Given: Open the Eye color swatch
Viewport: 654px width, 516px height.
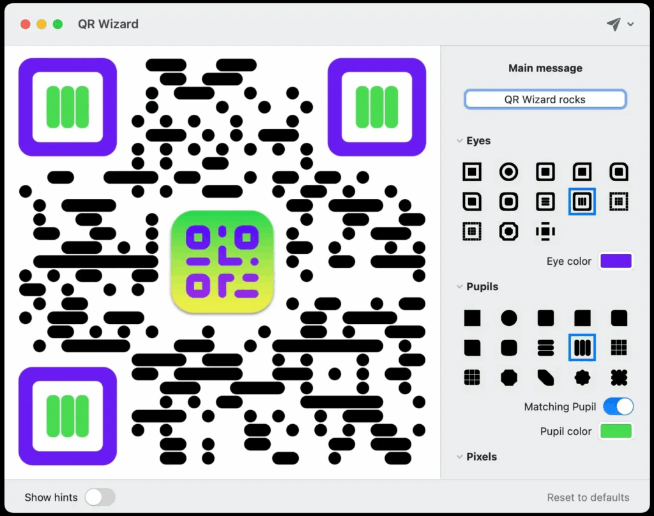Looking at the screenshot, I should coord(616,261).
